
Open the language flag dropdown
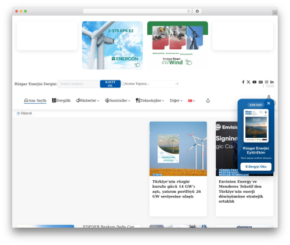(191, 101)
